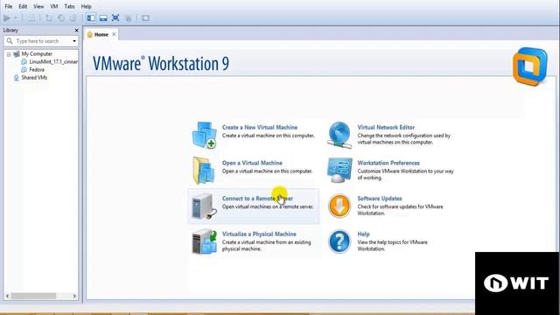Open the Virtual Network Editor link
The image size is (560, 315).
386,127
